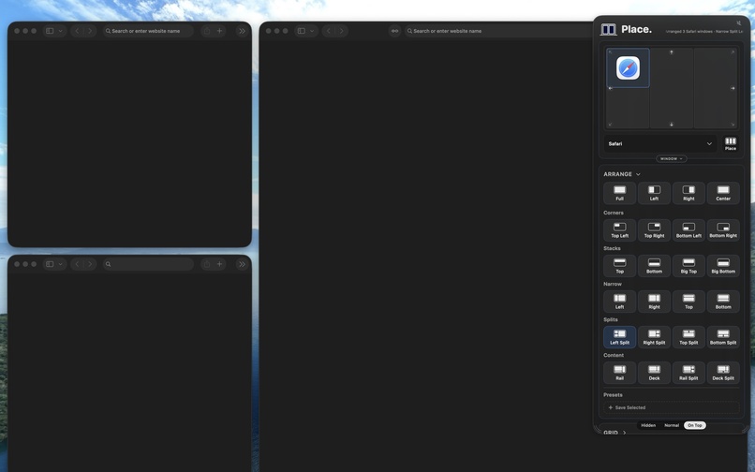The image size is (755, 472).
Task: Activate the Bottom Split layout
Action: tap(723, 337)
